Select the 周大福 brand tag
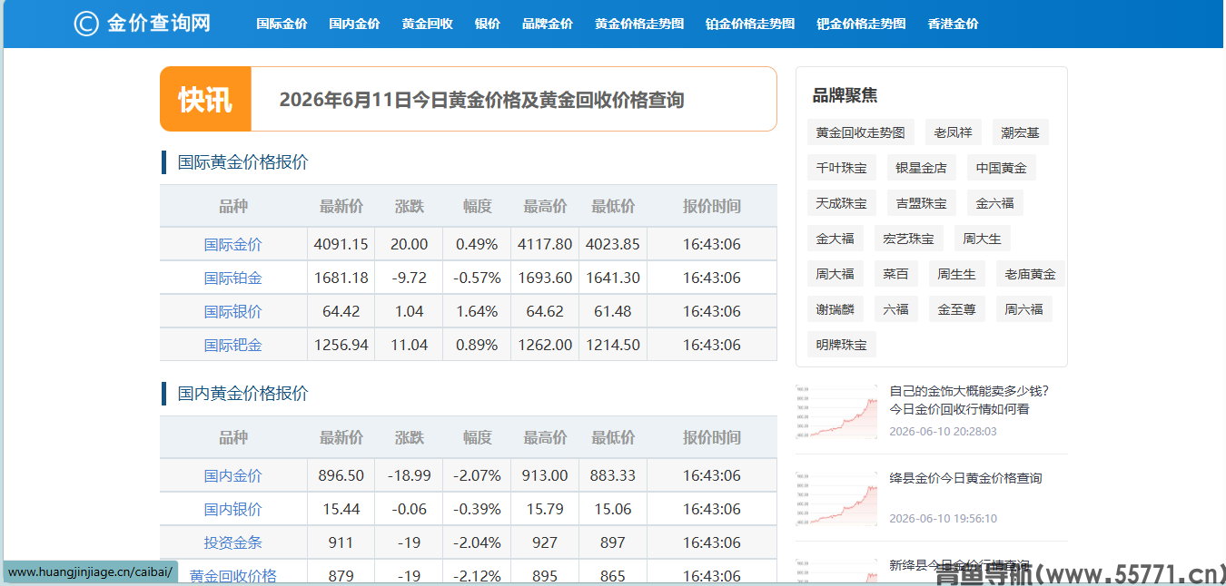This screenshot has width=1226, height=586. [835, 274]
